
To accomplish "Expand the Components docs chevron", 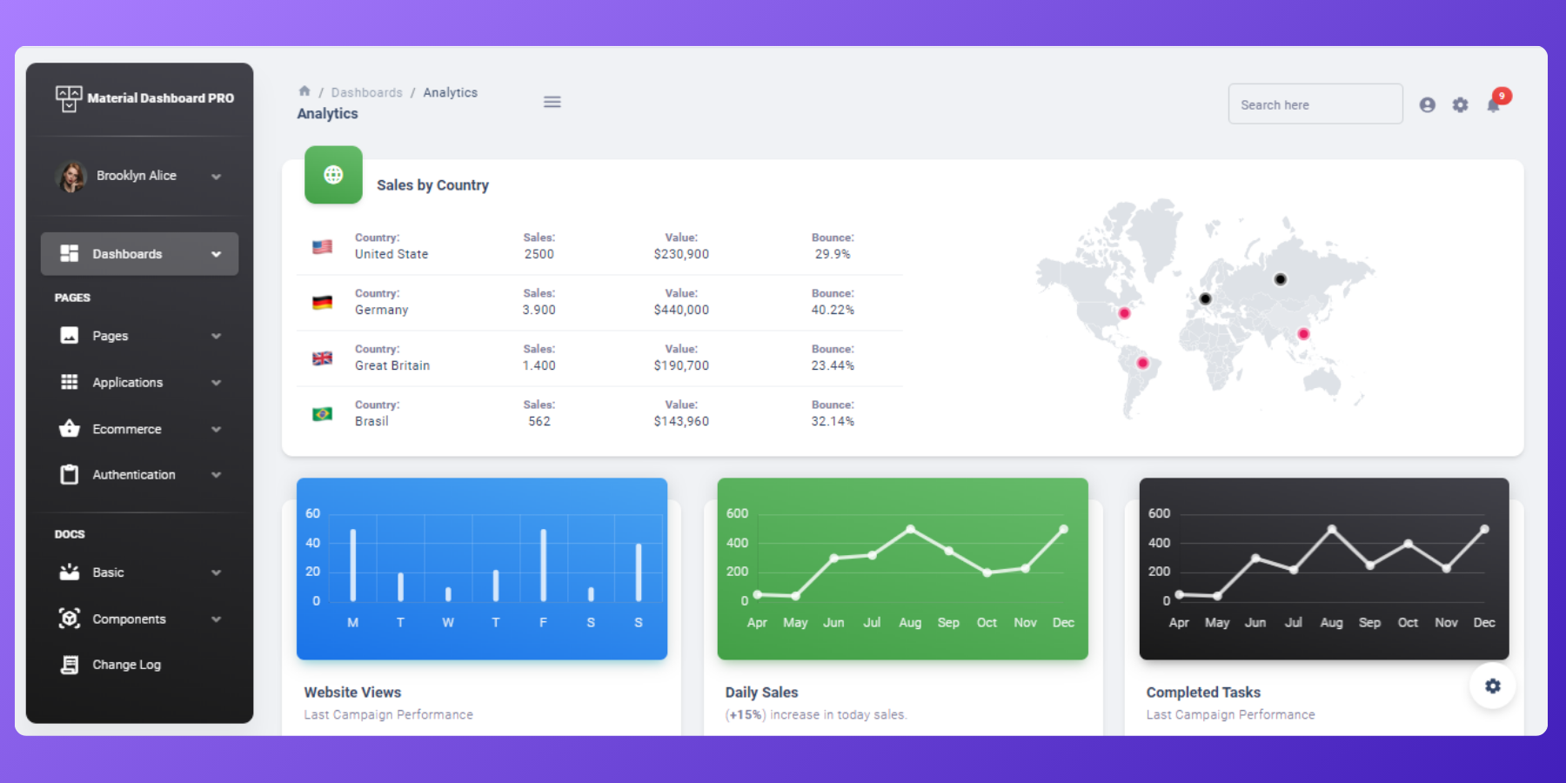I will (217, 619).
